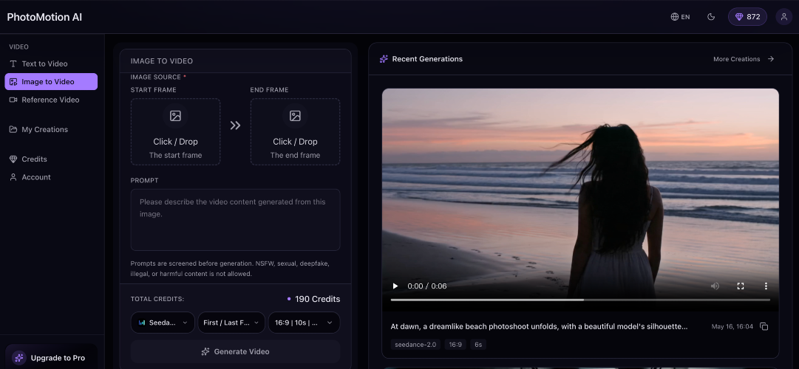Click the double arrow between frames
This screenshot has height=369, width=799.
coord(235,125)
